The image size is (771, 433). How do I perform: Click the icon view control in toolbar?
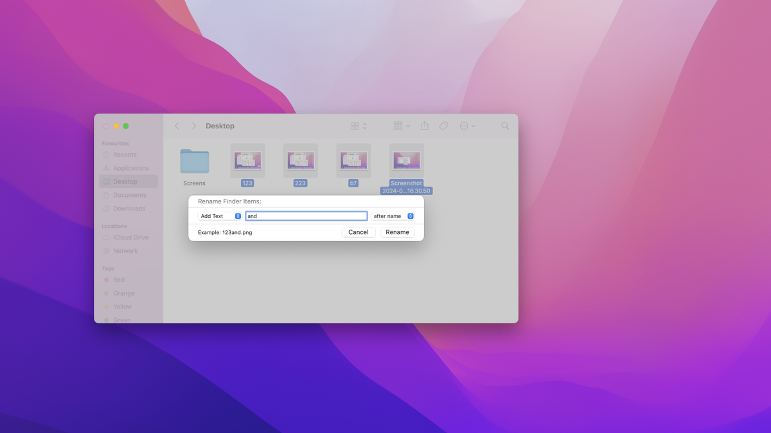coord(355,126)
